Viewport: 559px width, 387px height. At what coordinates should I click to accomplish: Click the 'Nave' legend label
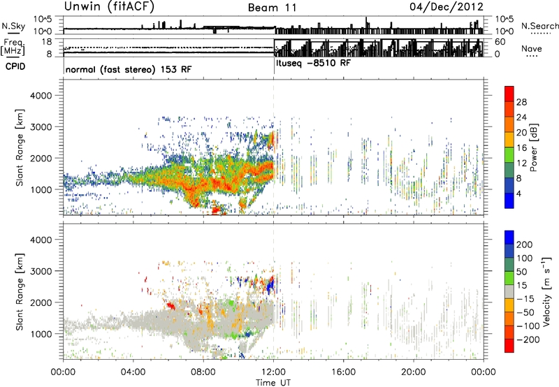click(x=532, y=48)
